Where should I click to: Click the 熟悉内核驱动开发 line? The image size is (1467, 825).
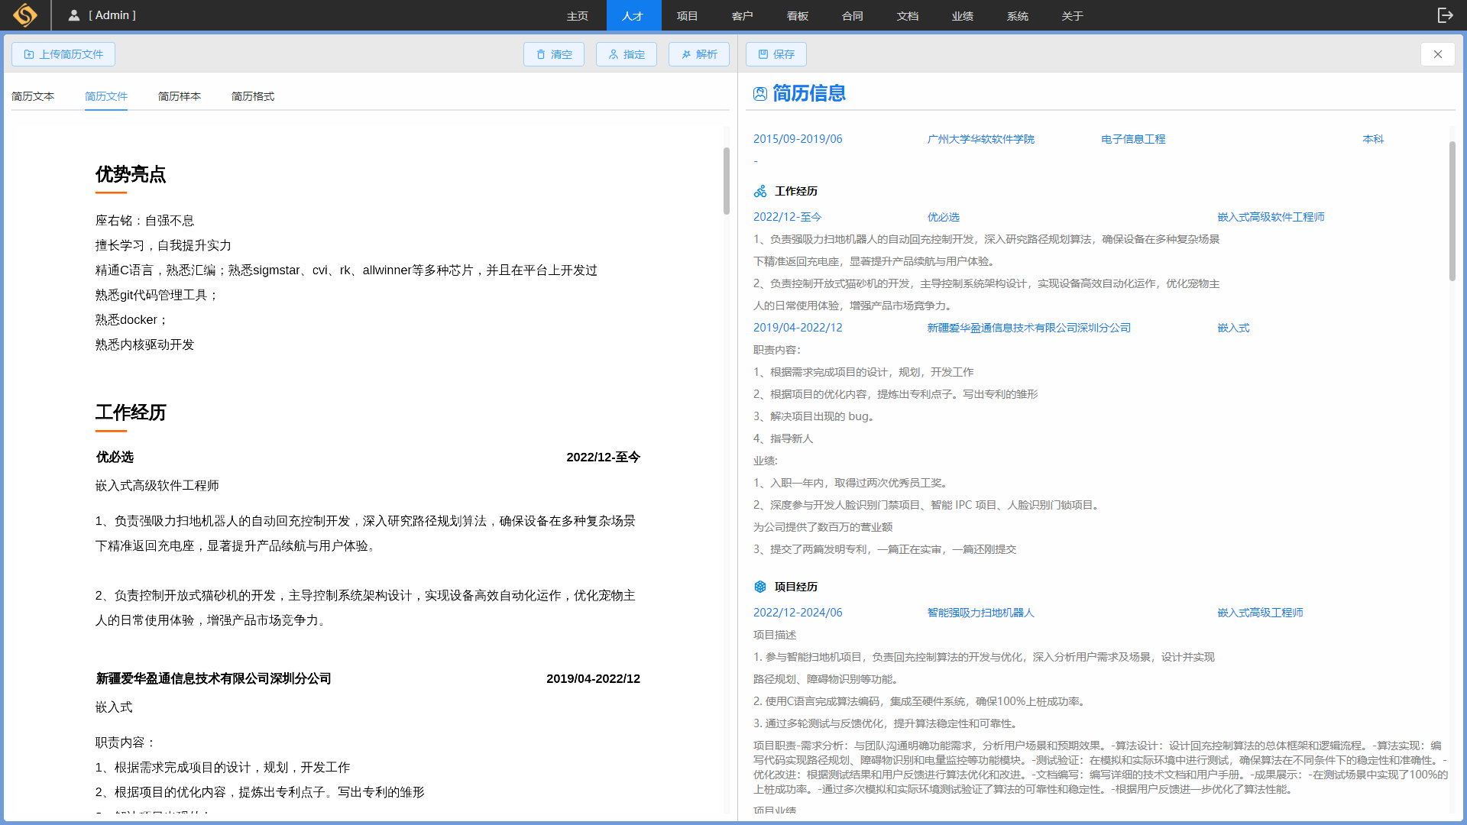[x=145, y=345]
